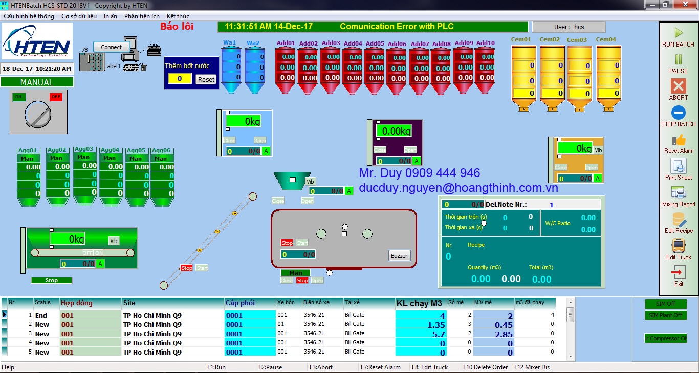Click the MANUAL mode indicator

(37, 82)
